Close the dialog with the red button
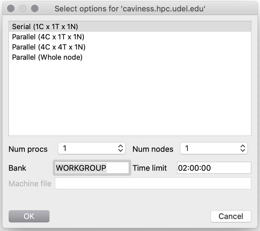The image size is (260, 231). tap(11, 8)
